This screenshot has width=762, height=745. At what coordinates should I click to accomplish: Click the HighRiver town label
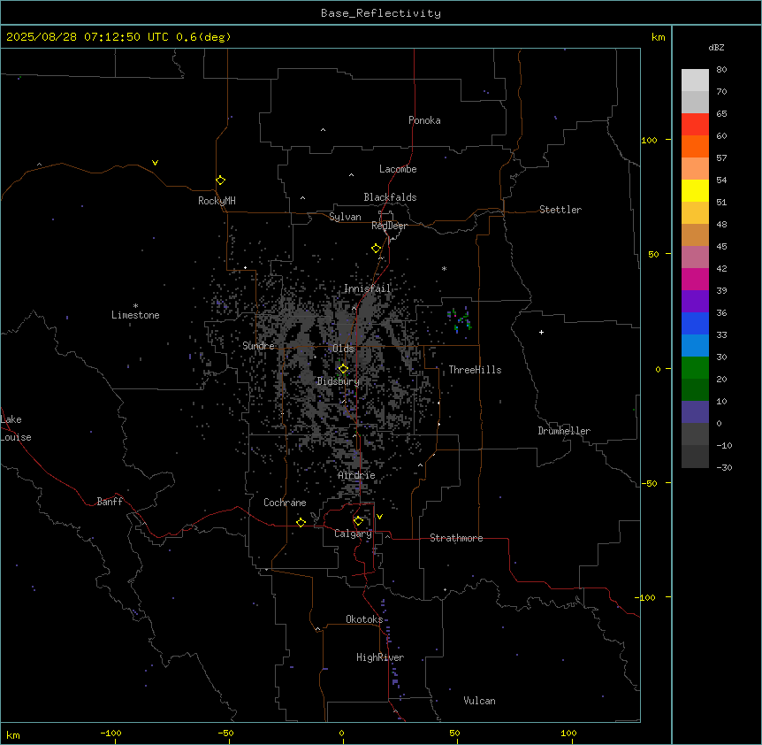click(x=380, y=657)
